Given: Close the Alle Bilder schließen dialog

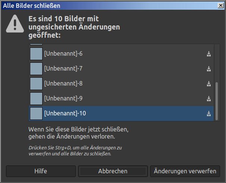Looking at the screenshot, I should (221, 6).
